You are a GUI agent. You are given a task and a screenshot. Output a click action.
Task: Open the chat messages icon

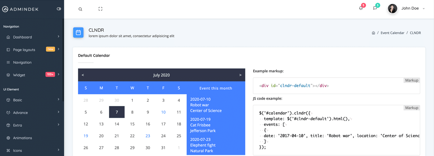[x=375, y=8]
